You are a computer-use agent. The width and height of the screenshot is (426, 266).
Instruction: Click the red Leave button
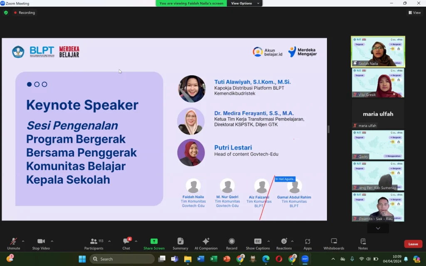pos(413,244)
